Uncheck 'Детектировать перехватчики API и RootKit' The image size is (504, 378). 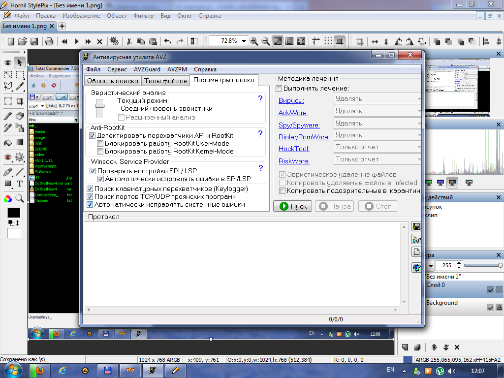pyautogui.click(x=92, y=136)
